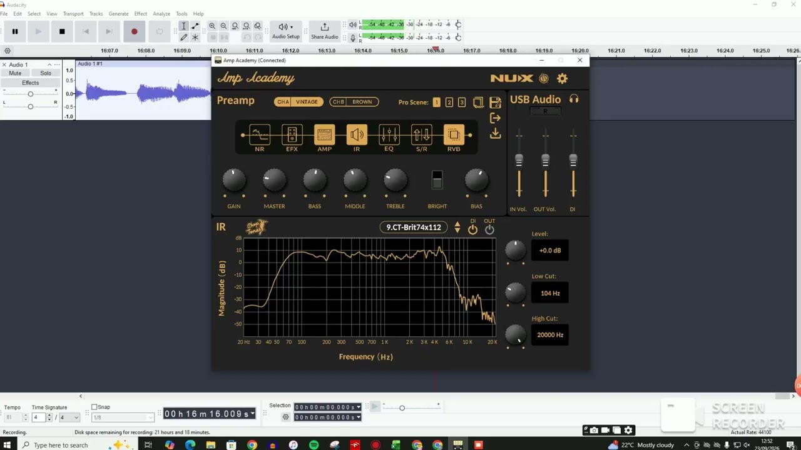801x450 pixels.
Task: Open the Audio 1 track options menu
Action: pos(58,64)
